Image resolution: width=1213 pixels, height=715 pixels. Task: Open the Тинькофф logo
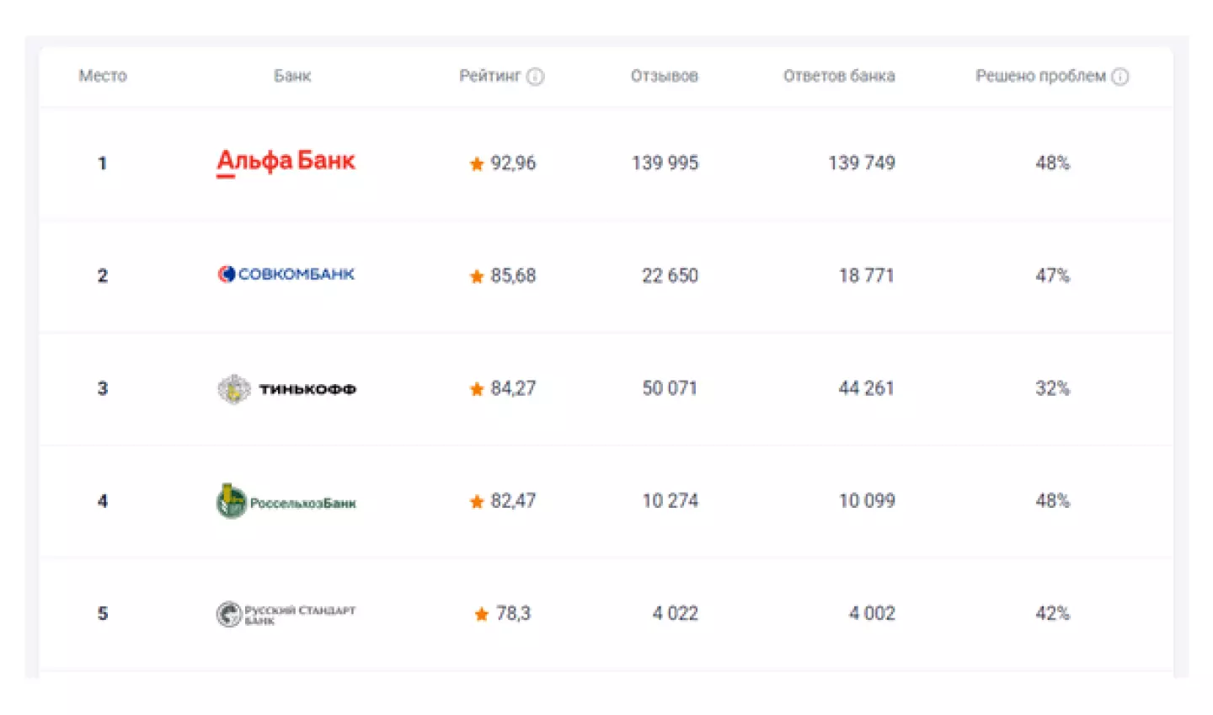click(286, 388)
